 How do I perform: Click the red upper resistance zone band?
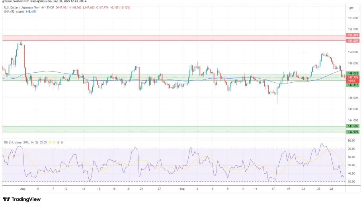(171, 38)
